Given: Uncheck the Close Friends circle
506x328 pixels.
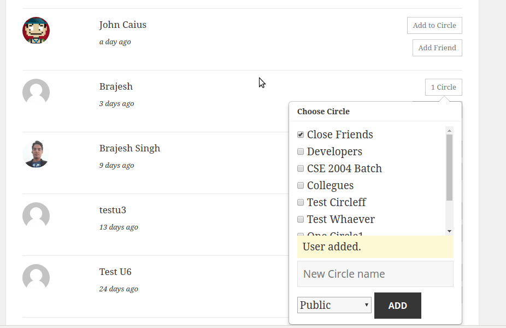Looking at the screenshot, I should click(300, 133).
